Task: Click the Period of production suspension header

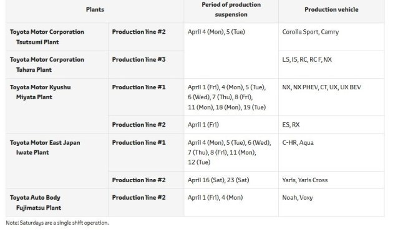Action: pyautogui.click(x=231, y=10)
